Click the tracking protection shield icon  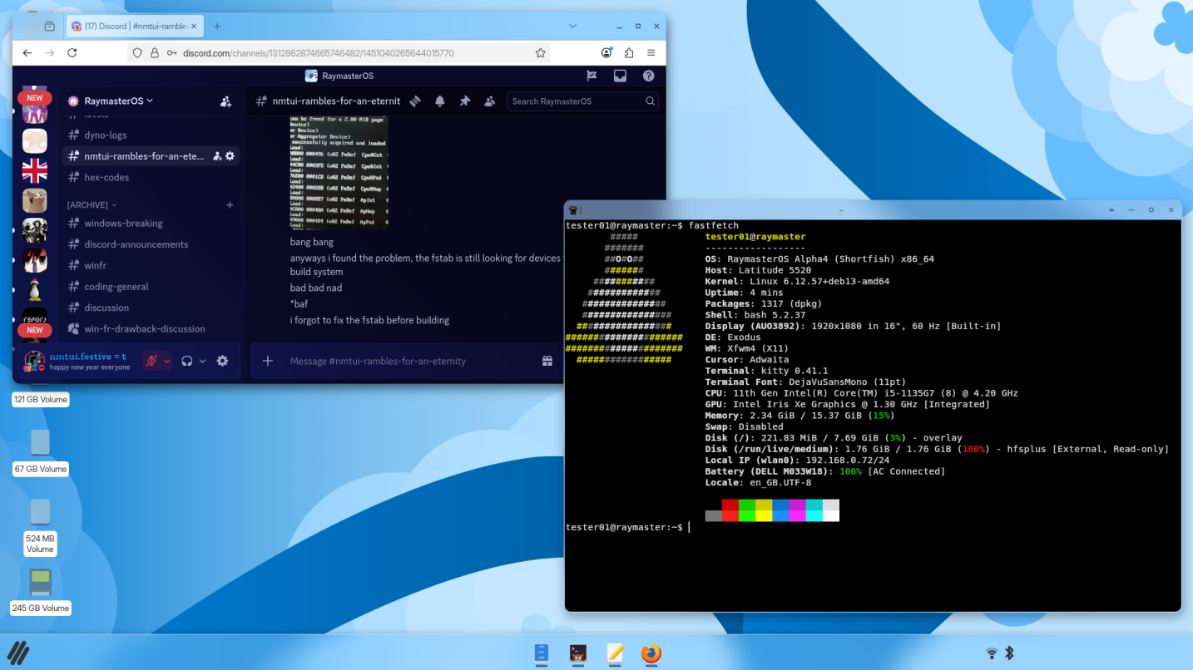(x=138, y=52)
